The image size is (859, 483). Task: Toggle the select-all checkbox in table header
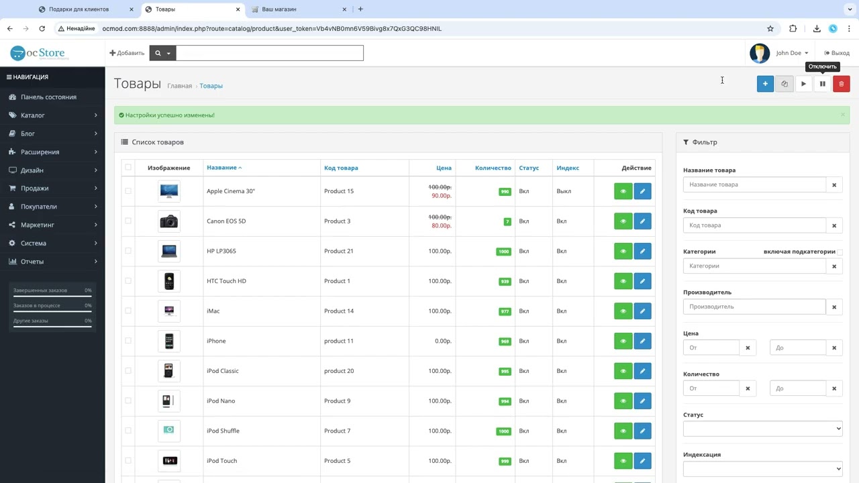point(128,168)
